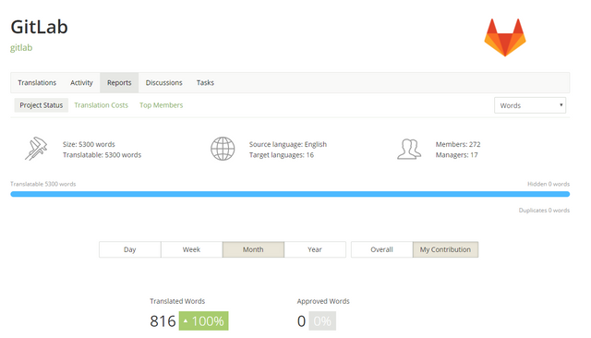Select the Day period toggle
591x338 pixels.
(129, 249)
